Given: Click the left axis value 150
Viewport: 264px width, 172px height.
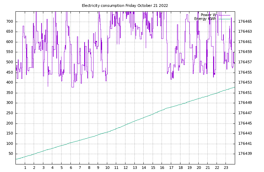Looking at the screenshot, I should tap(10, 133).
